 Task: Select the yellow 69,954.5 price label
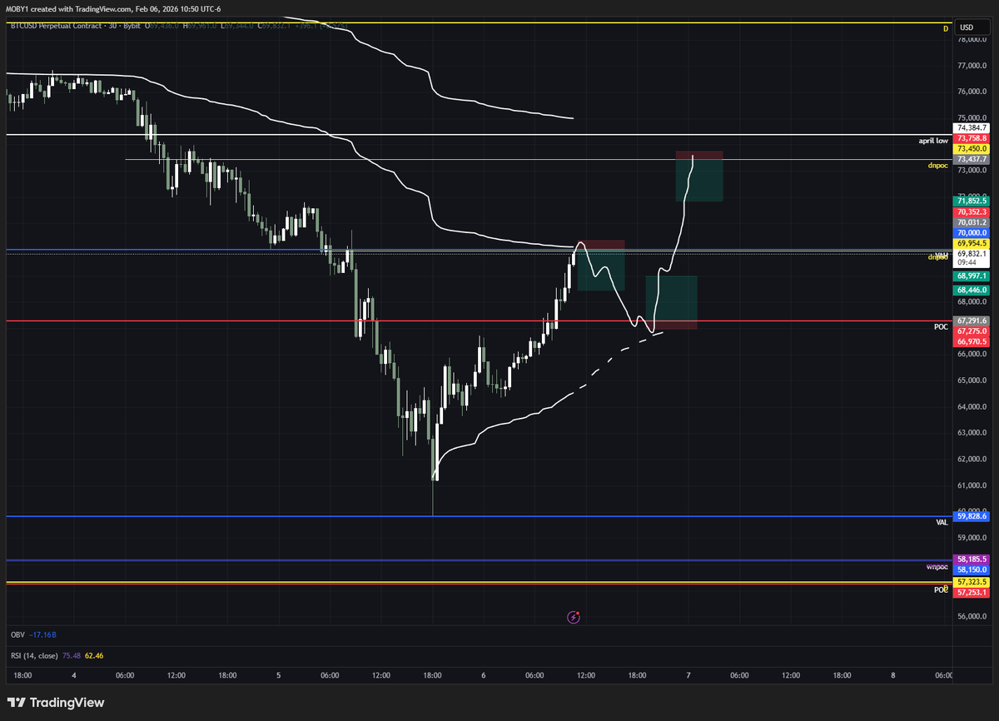click(x=972, y=244)
